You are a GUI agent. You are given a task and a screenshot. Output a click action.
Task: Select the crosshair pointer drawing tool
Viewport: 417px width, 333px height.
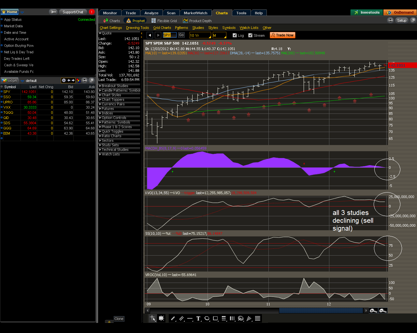point(153,318)
